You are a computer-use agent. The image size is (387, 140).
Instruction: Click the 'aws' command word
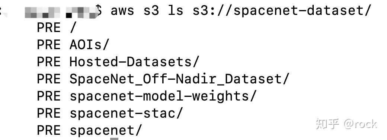pyautogui.click(x=122, y=11)
